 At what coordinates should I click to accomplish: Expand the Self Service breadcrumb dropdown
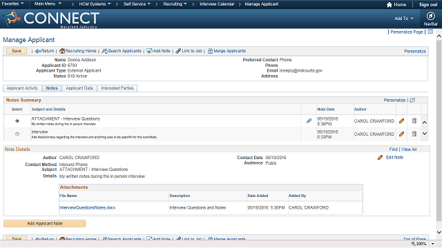pyautogui.click(x=137, y=4)
